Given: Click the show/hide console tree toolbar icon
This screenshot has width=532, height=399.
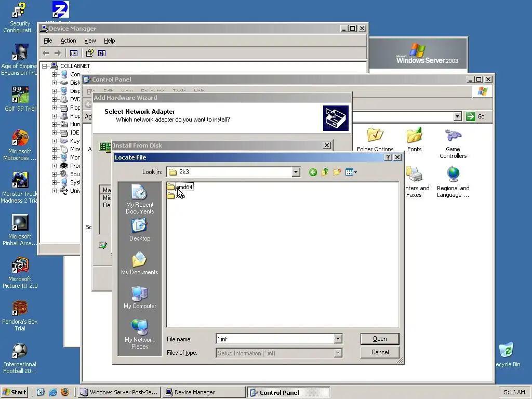Looking at the screenshot, I should [74, 53].
